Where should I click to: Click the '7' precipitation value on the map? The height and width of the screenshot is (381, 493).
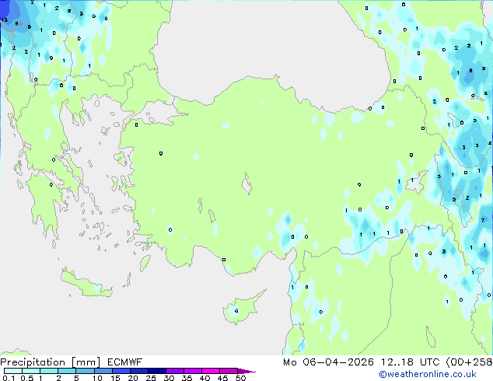pyautogui.click(x=483, y=220)
